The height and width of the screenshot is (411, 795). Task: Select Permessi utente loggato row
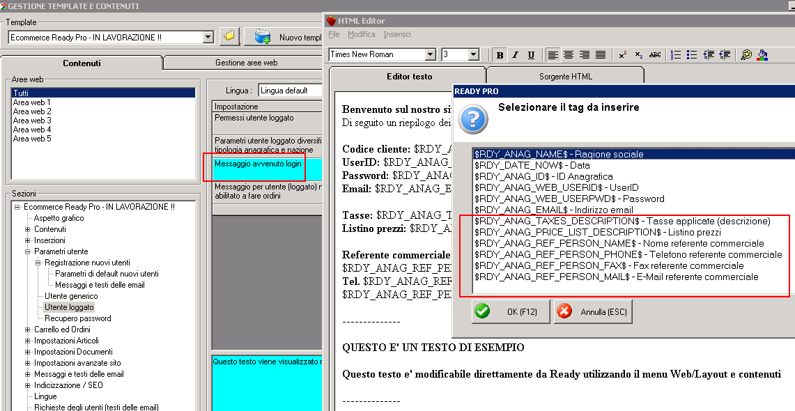[x=267, y=123]
